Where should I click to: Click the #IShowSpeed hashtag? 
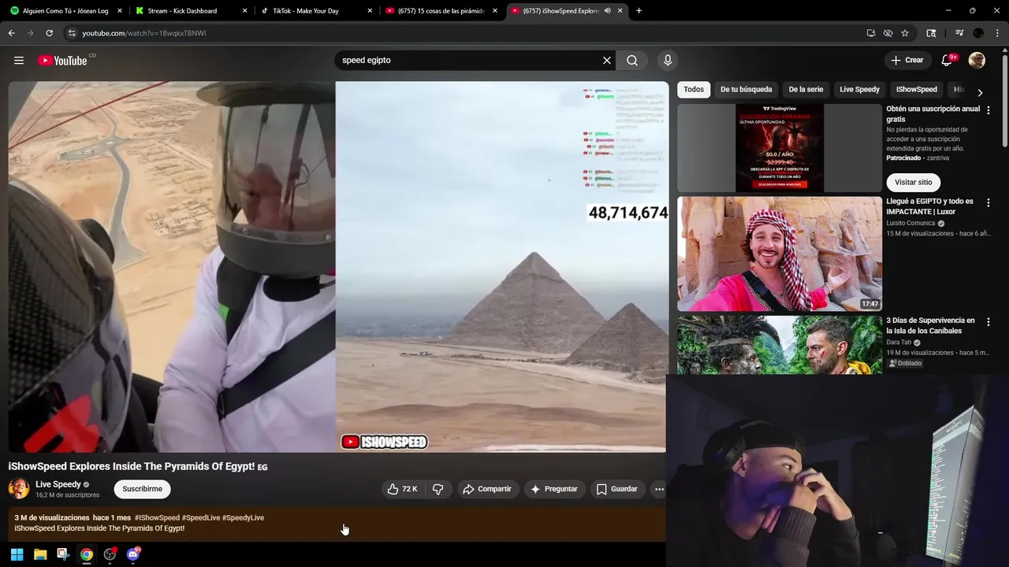pyautogui.click(x=157, y=517)
